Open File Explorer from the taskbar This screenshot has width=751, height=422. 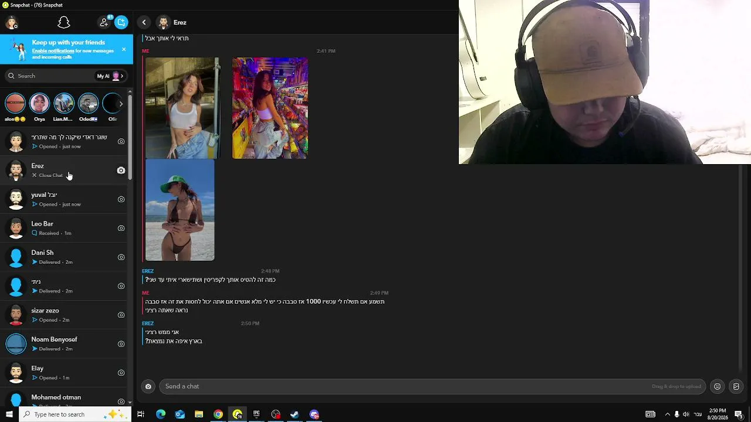click(x=199, y=414)
